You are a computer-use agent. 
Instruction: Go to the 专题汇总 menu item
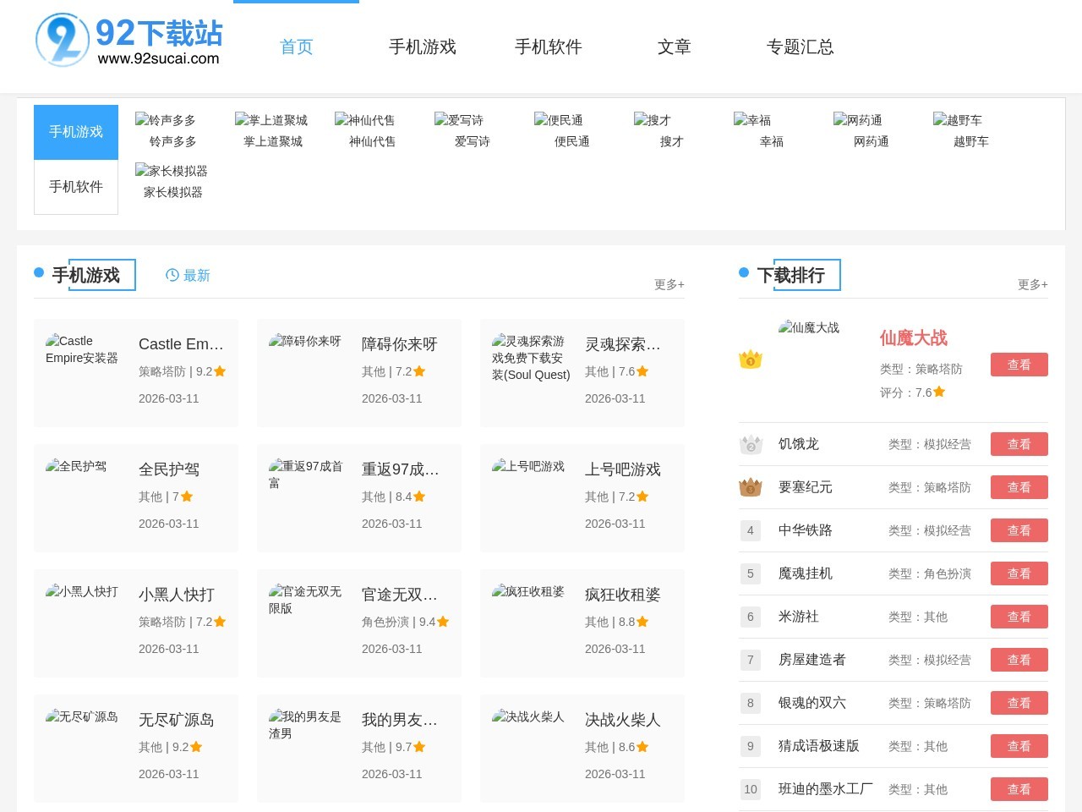pyautogui.click(x=800, y=47)
